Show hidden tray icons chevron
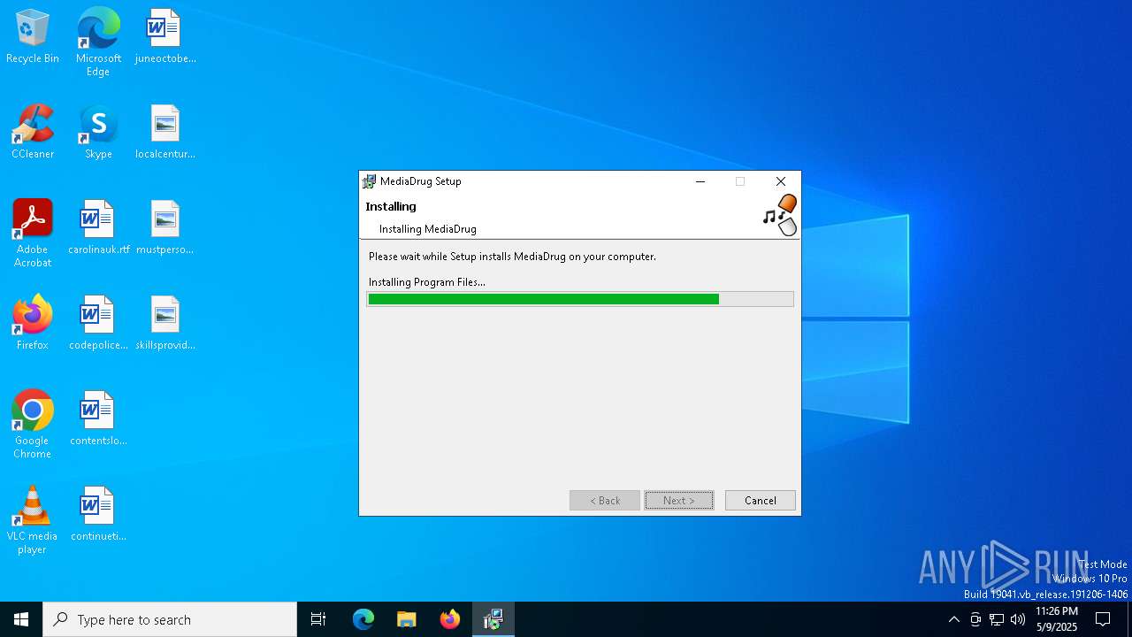Image resolution: width=1132 pixels, height=637 pixels. (x=953, y=619)
